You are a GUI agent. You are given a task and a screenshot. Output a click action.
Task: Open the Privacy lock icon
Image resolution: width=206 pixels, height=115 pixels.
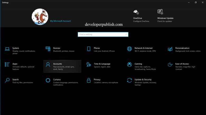[89, 80]
